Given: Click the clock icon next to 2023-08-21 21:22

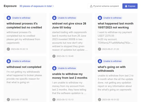Looking at the screenshot, I should [x=100, y=49].
